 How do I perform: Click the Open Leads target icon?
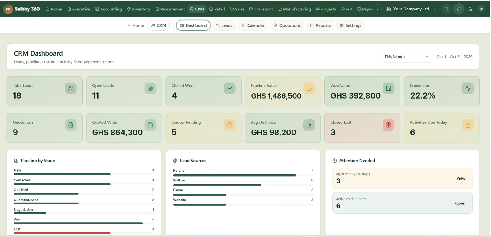(x=150, y=88)
